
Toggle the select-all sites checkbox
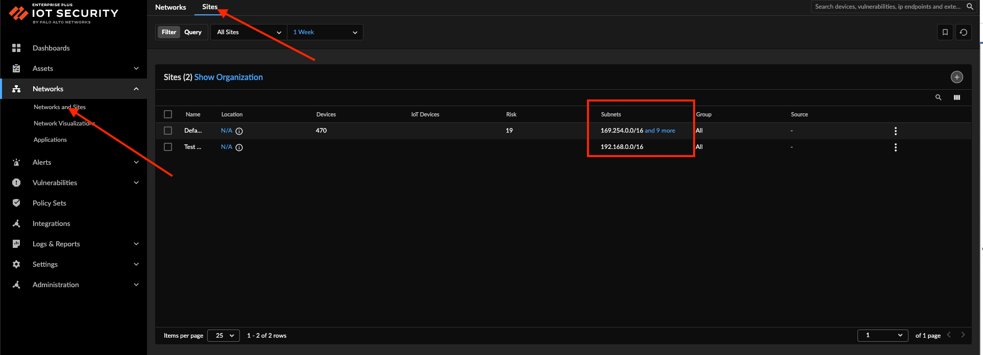(168, 114)
